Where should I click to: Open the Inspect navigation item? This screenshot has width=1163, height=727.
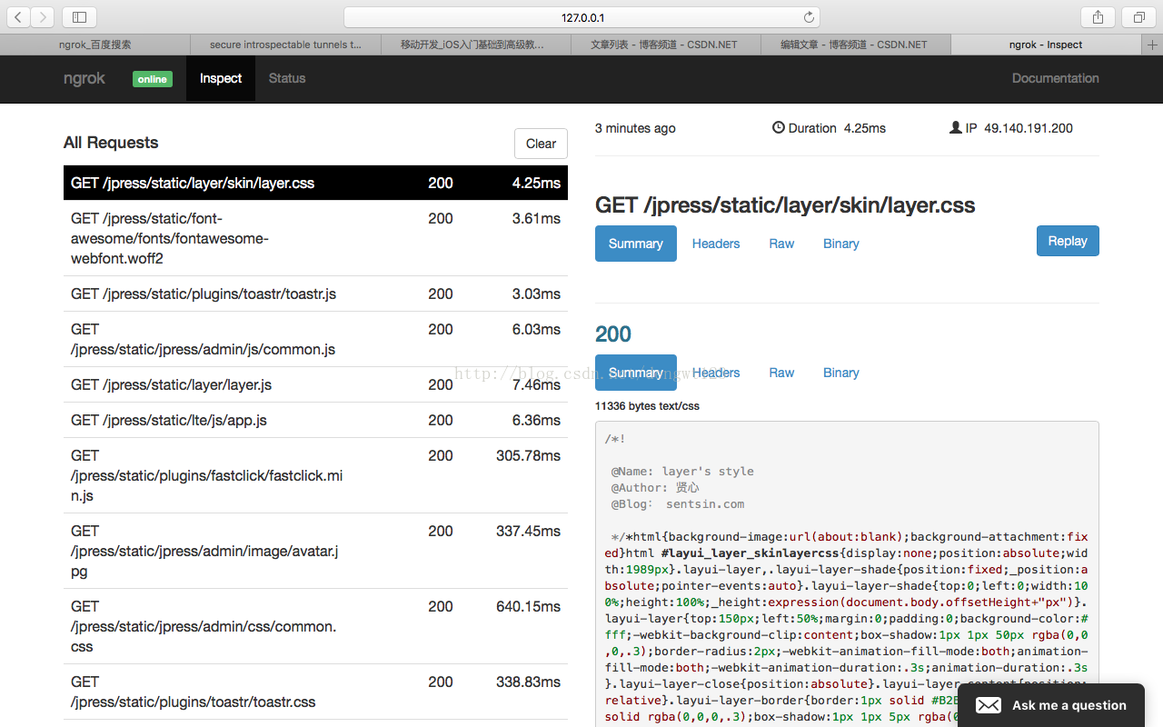[221, 78]
